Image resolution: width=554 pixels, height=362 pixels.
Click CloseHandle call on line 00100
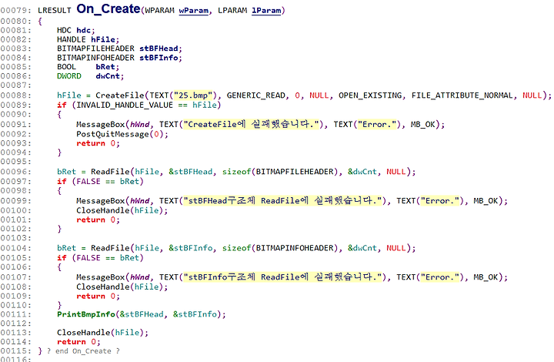click(103, 211)
